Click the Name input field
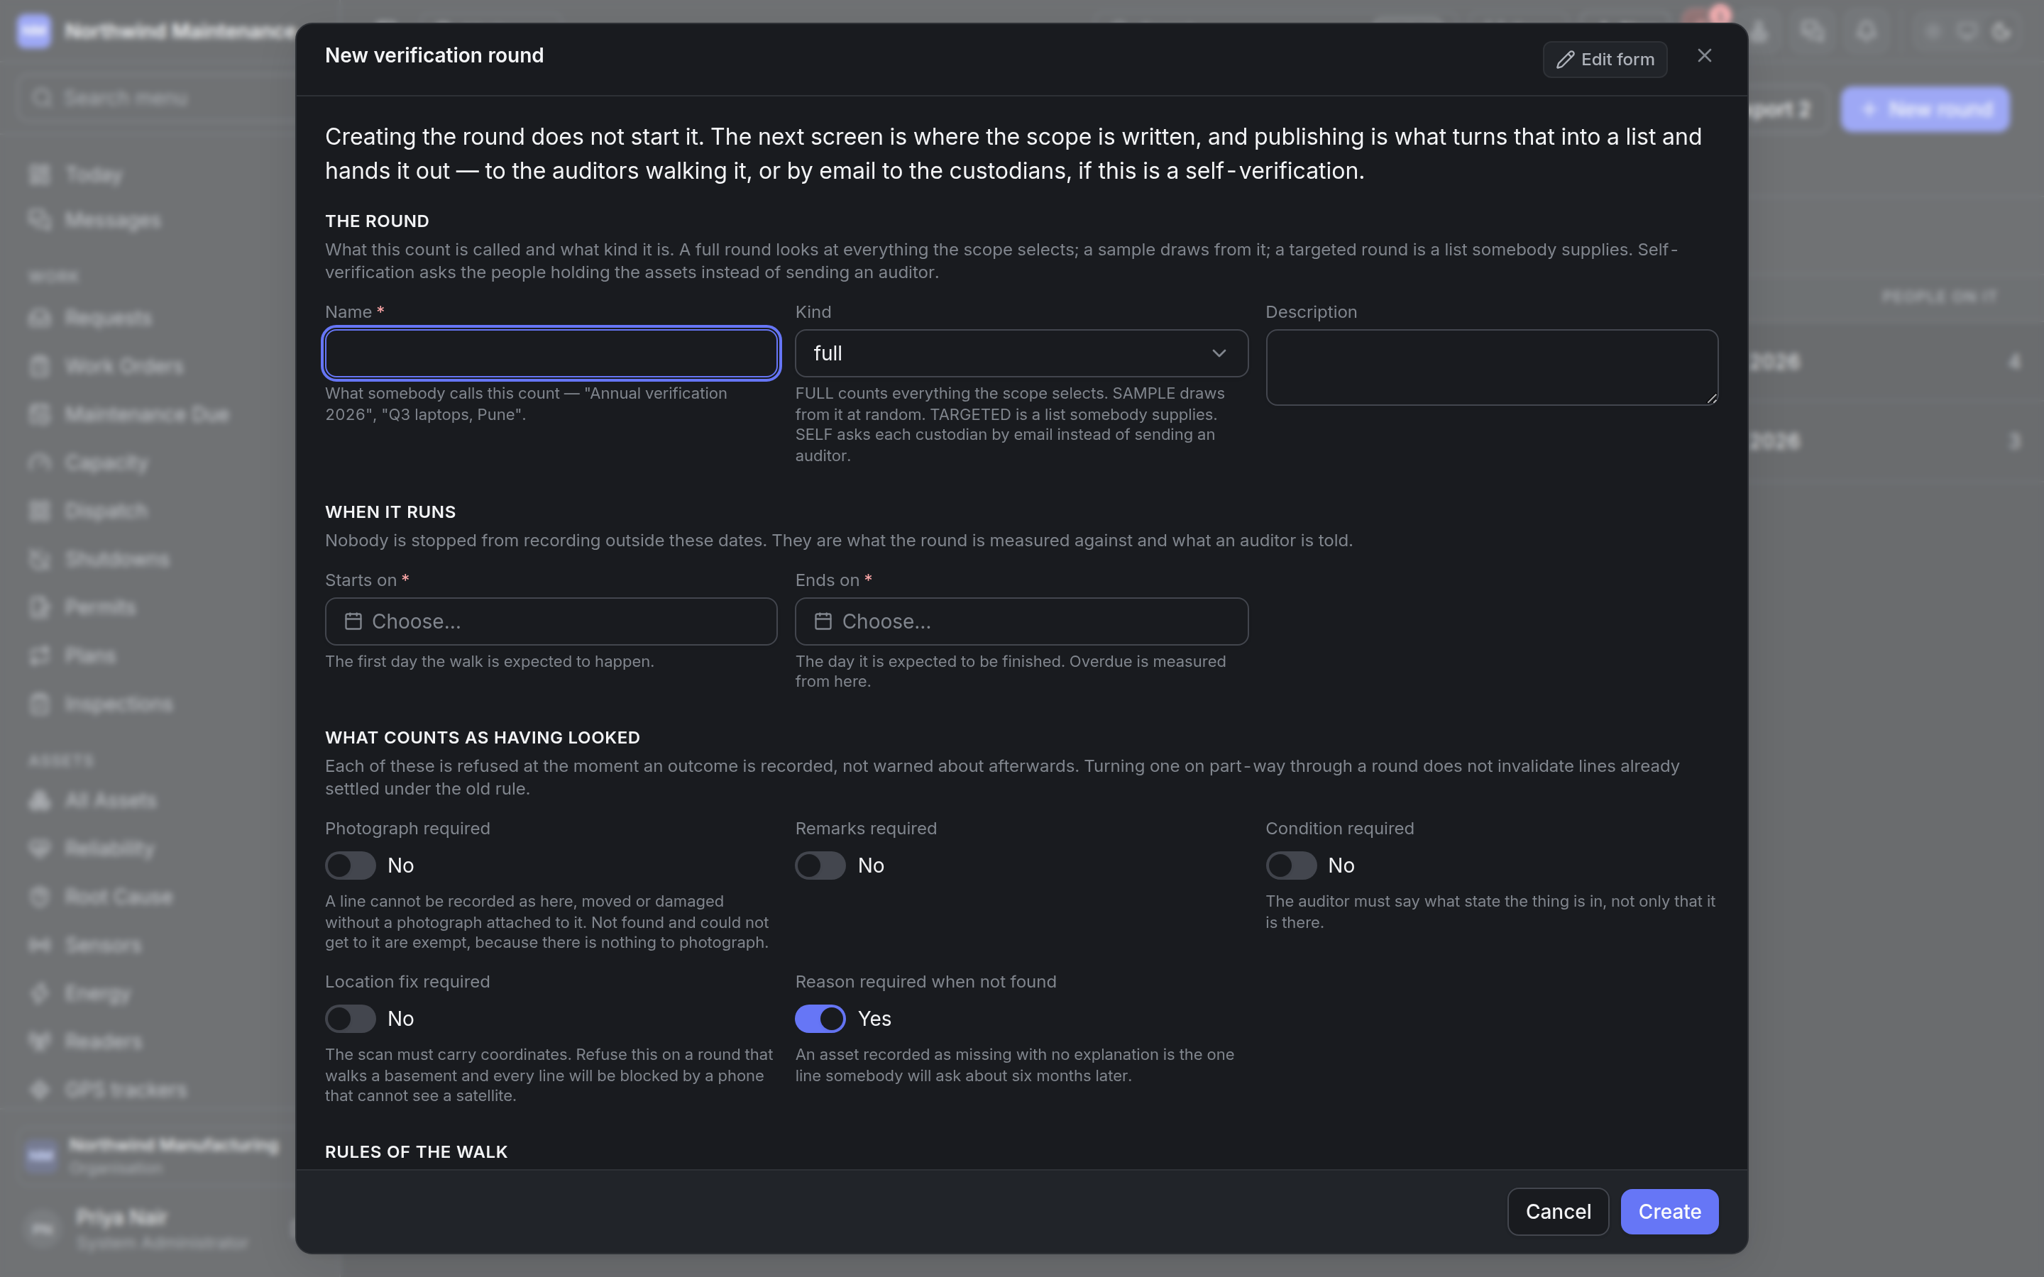The width and height of the screenshot is (2044, 1277). [551, 353]
